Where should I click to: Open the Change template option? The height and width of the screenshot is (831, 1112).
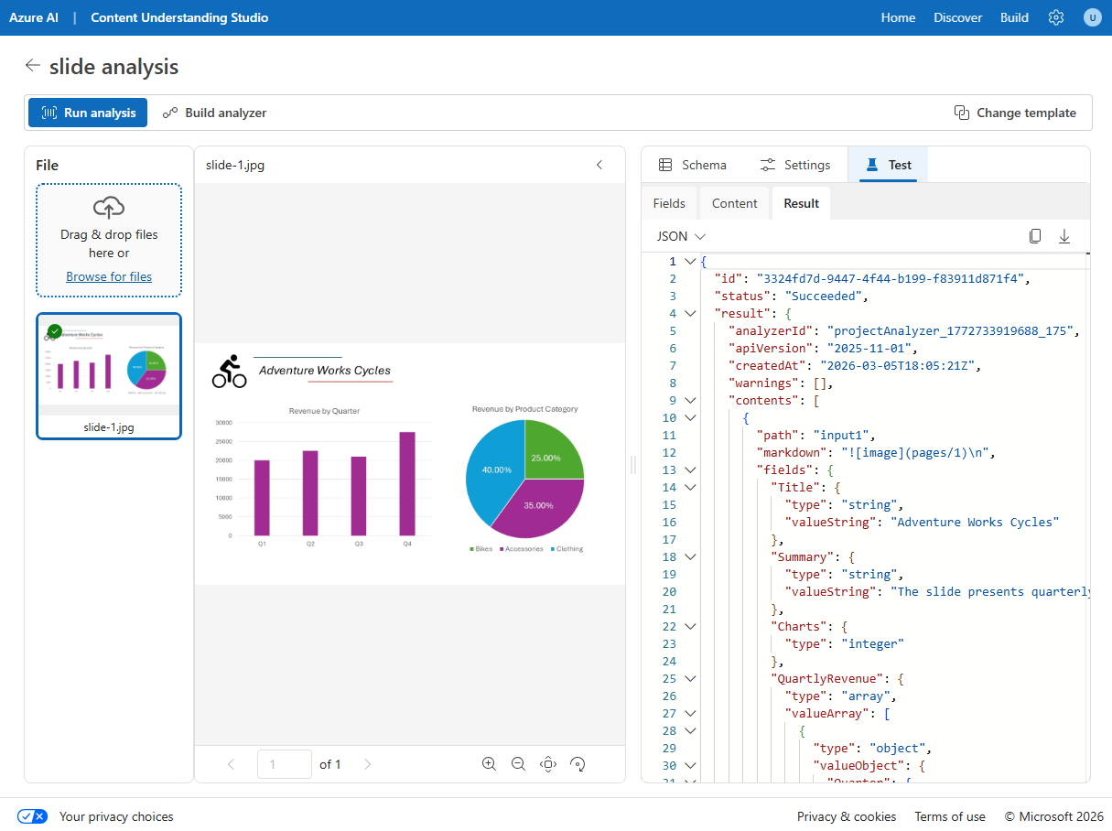1016,113
